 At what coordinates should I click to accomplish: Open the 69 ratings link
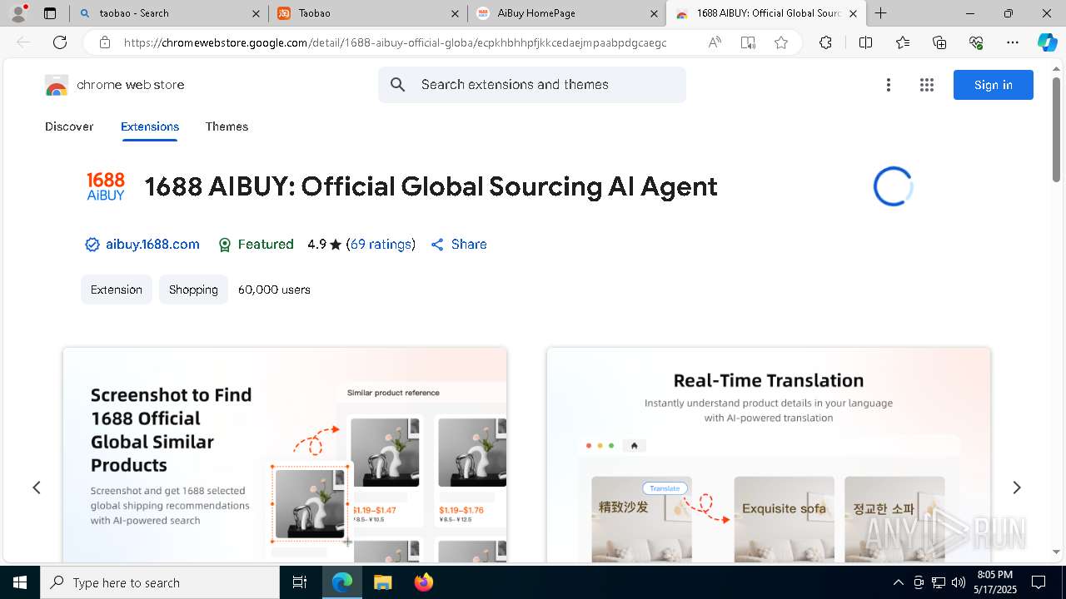pos(381,245)
